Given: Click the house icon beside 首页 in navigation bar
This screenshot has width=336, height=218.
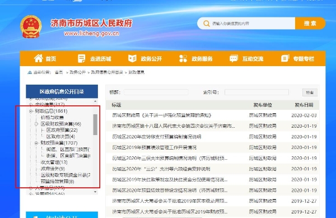Looking at the screenshot, I should (x=38, y=58).
